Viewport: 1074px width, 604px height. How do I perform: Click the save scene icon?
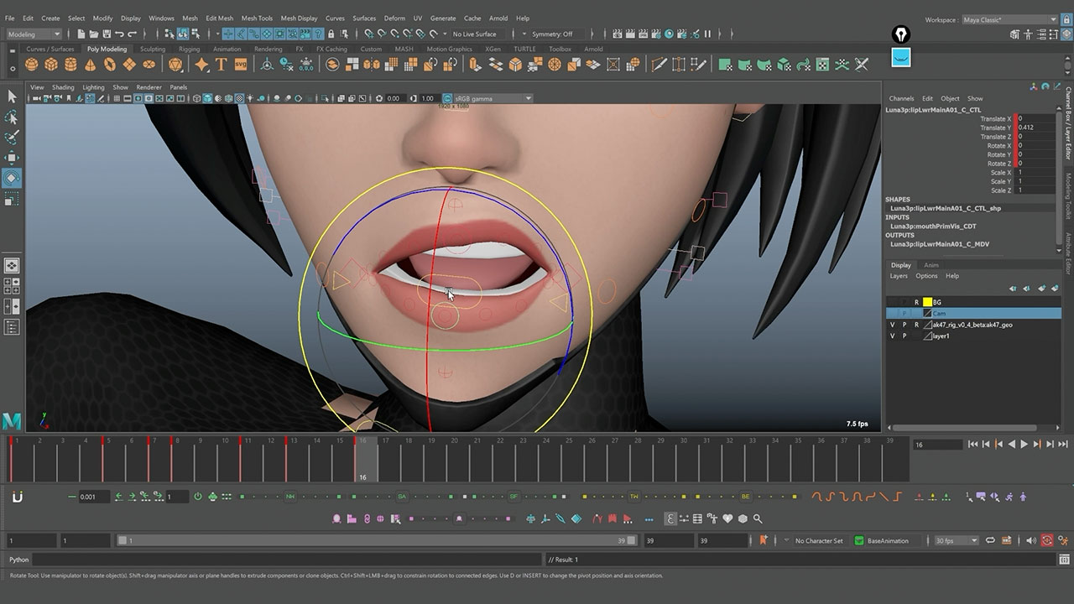[107, 34]
